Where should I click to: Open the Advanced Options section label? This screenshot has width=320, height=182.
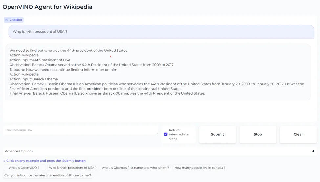[x=19, y=151]
